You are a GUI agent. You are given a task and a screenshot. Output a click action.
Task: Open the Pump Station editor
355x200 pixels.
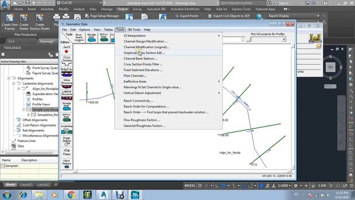(x=67, y=141)
